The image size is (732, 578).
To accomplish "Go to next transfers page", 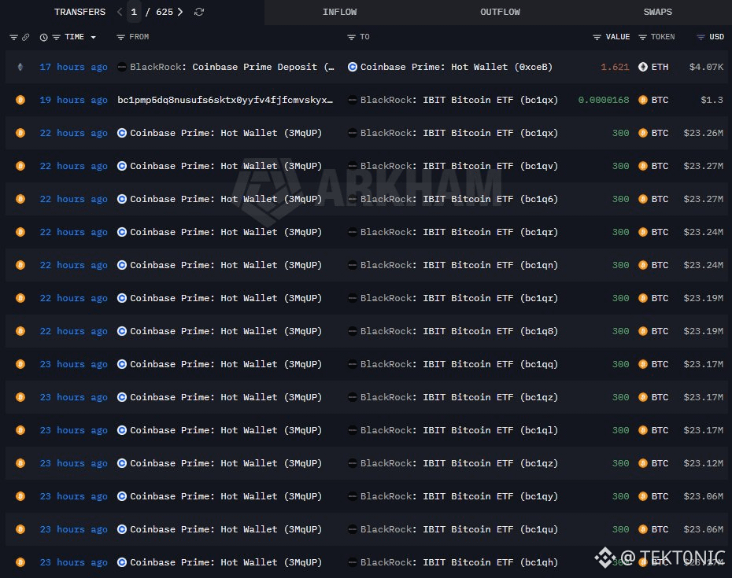I will tap(179, 12).
